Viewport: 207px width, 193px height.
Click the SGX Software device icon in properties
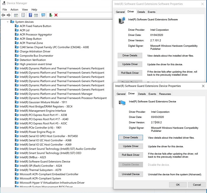coord(122,20)
